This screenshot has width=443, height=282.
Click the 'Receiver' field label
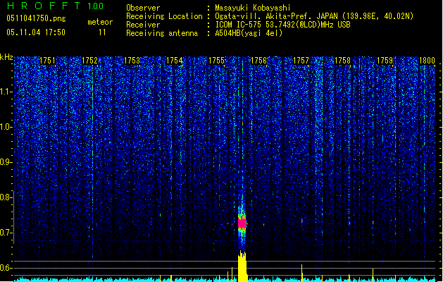point(143,25)
